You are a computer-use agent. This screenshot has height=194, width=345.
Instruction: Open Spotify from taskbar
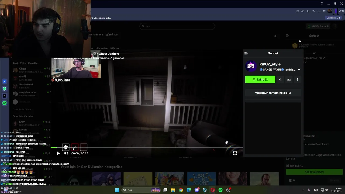(220, 190)
